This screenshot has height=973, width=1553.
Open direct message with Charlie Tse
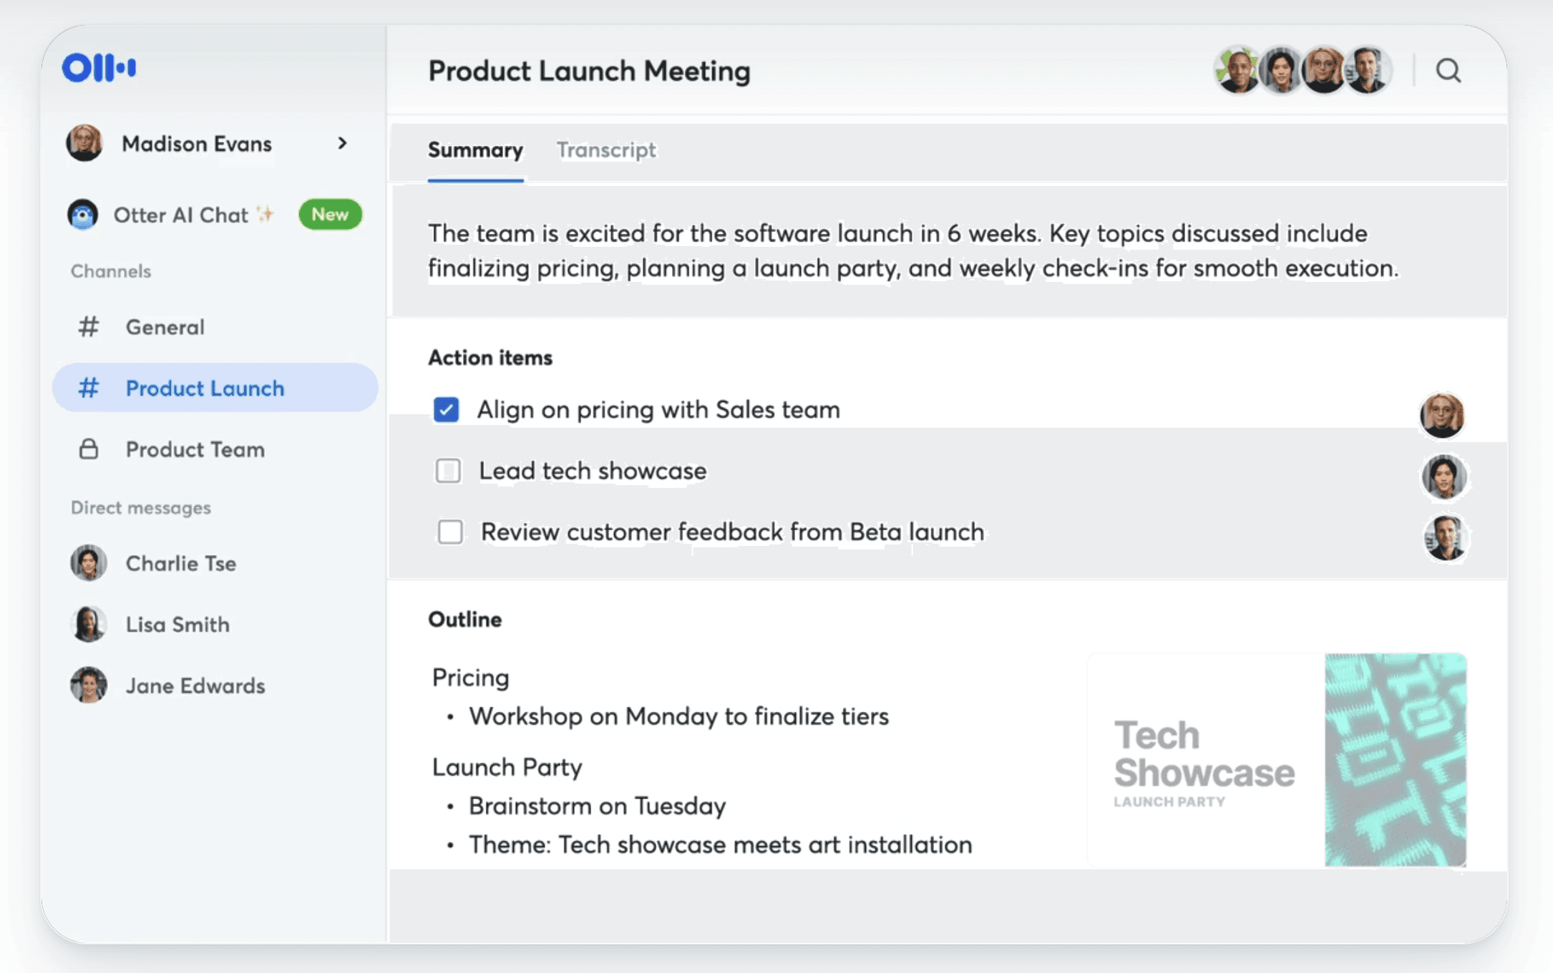tap(181, 563)
